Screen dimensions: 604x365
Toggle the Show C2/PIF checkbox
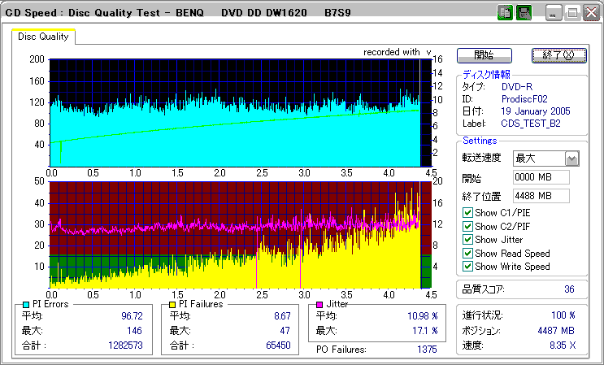coord(467,226)
